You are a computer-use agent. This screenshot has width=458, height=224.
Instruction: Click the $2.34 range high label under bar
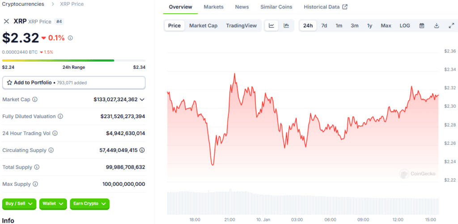click(140, 67)
